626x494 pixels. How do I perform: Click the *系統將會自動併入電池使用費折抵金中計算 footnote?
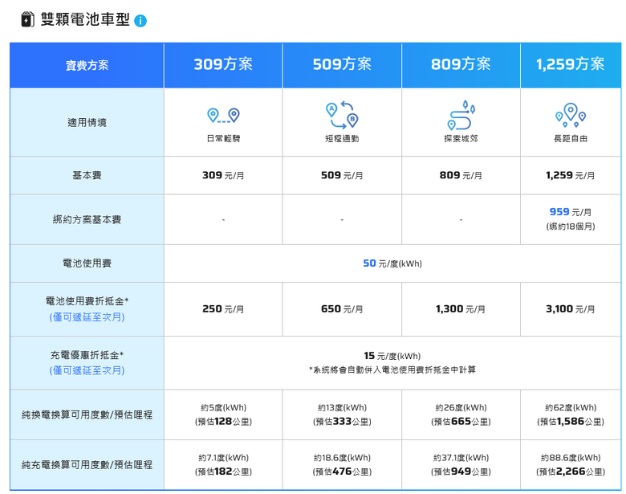click(392, 369)
